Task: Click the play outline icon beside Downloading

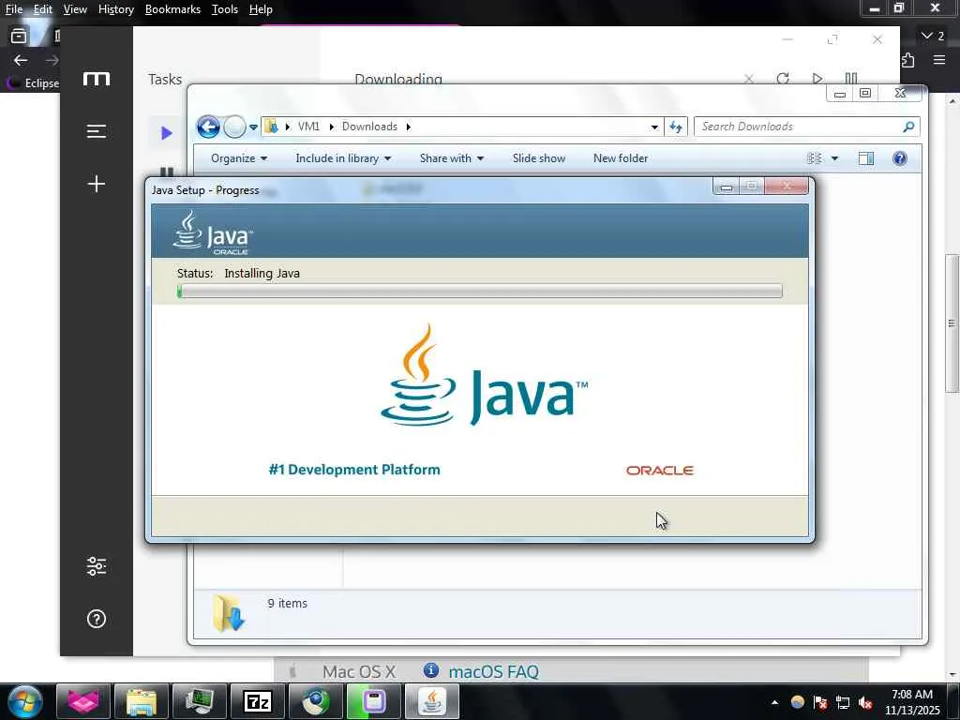Action: 817,79
